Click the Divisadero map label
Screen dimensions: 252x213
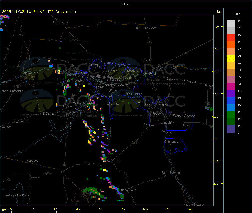(60, 22)
